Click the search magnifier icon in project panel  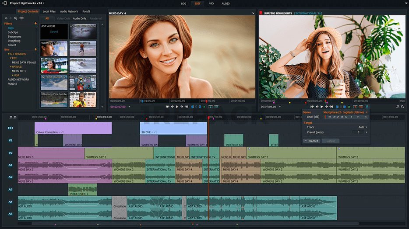[16, 18]
